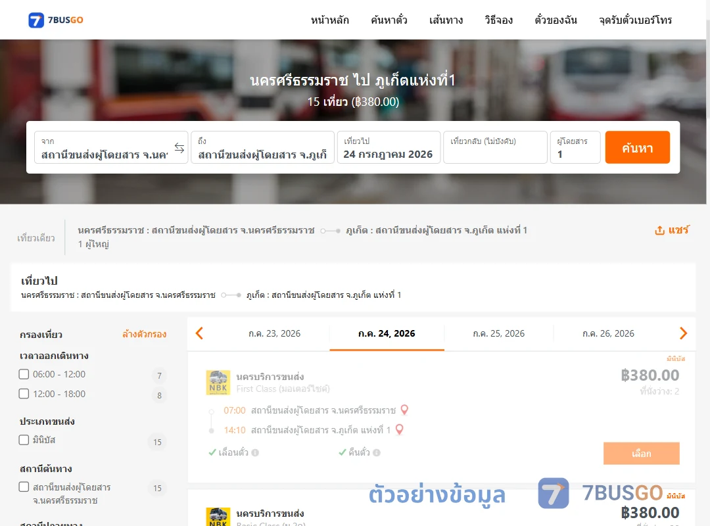Click ล้างตัวกรอง to clear filters

click(x=145, y=335)
